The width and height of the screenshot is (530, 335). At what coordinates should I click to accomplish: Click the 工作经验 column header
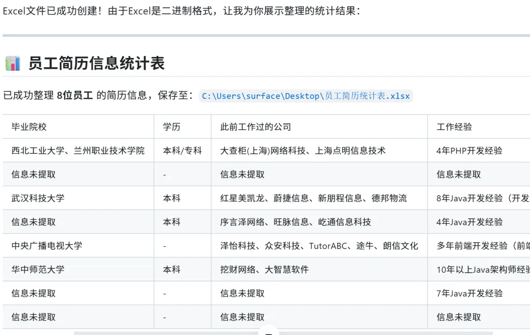coord(478,127)
